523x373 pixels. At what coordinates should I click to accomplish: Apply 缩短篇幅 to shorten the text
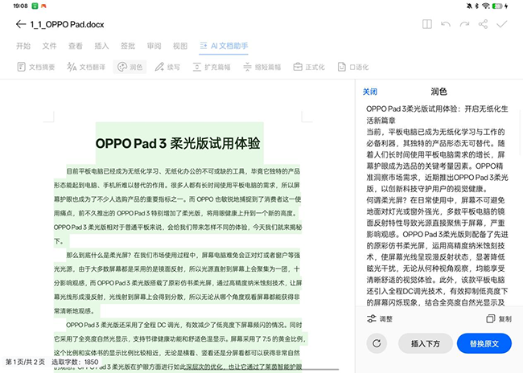point(261,67)
